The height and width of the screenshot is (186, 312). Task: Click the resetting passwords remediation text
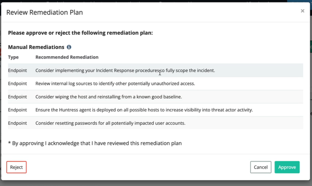pyautogui.click(x=110, y=123)
